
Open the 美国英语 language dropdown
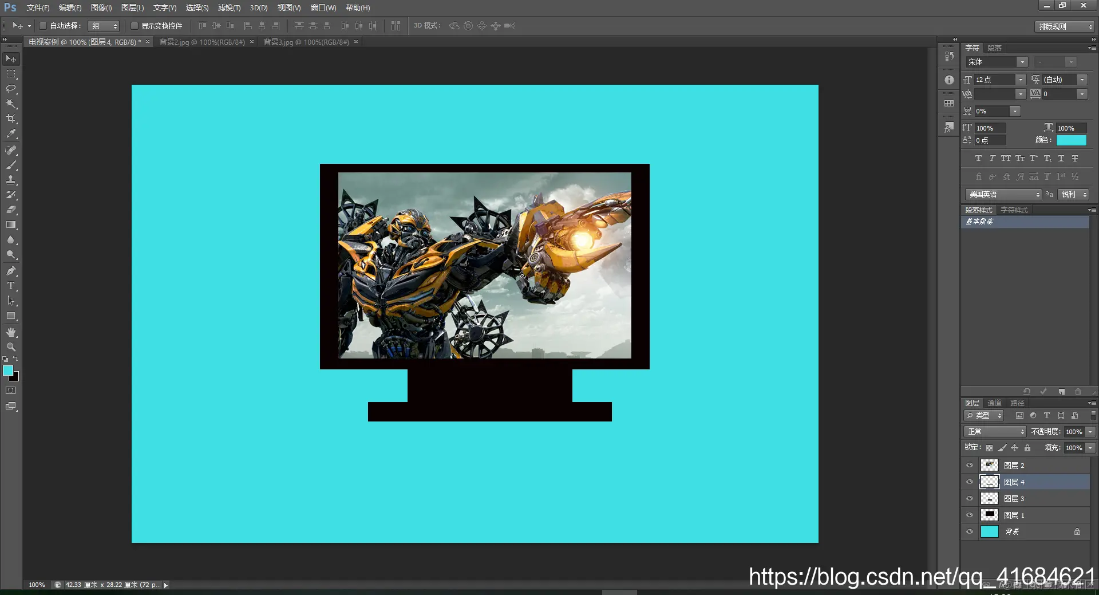[1003, 195]
